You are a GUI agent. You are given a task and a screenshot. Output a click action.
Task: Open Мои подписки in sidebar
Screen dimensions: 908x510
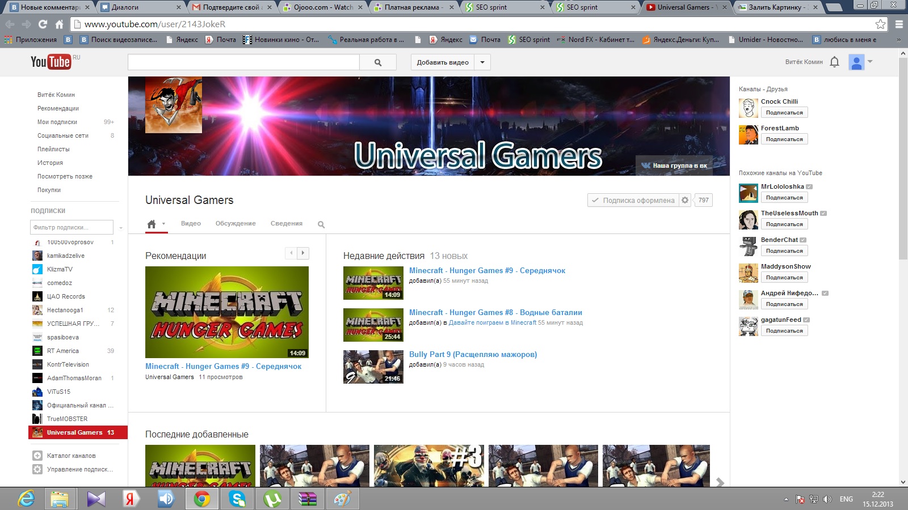[57, 122]
